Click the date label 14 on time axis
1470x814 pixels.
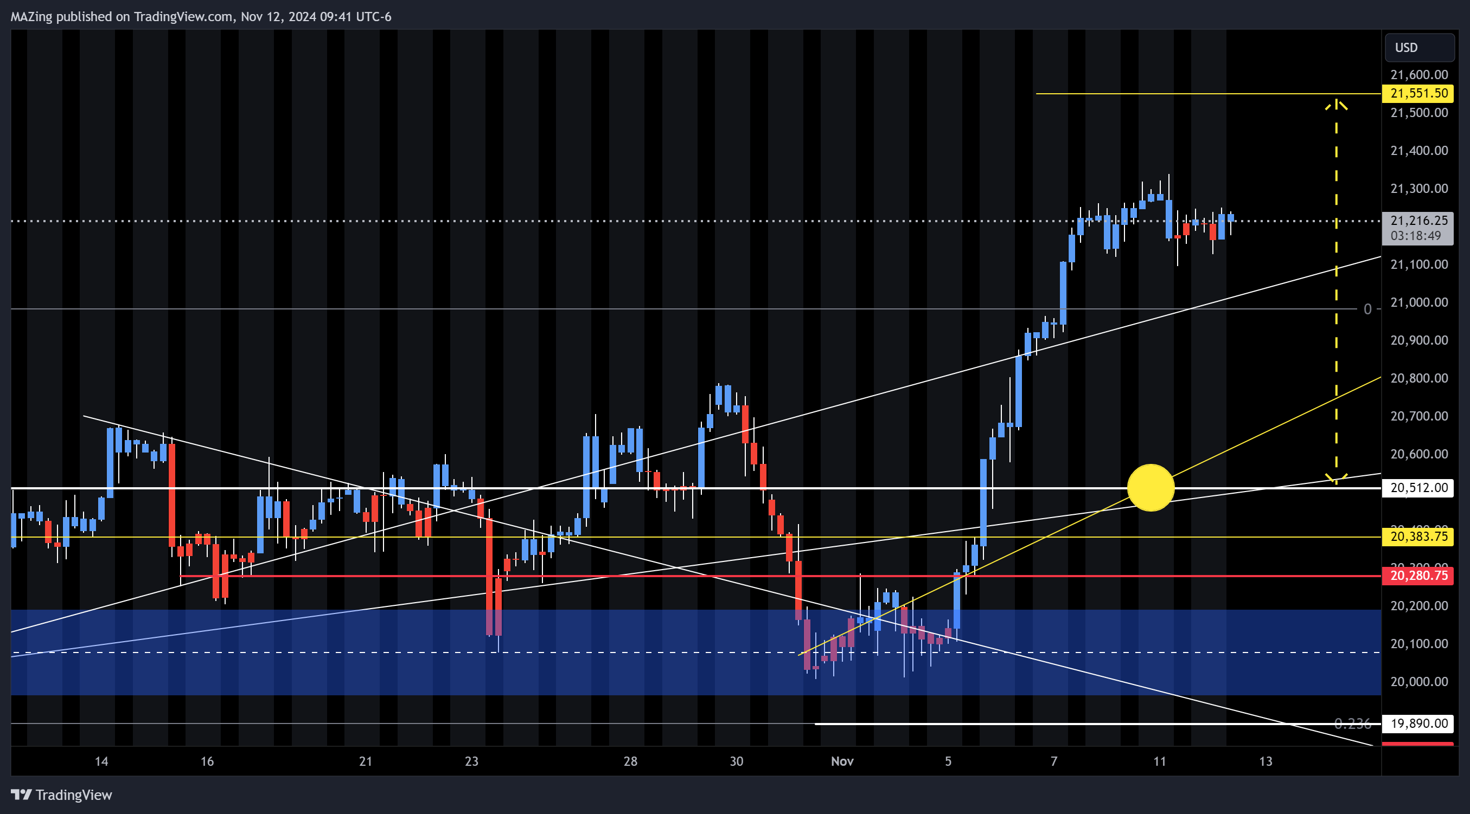[101, 761]
